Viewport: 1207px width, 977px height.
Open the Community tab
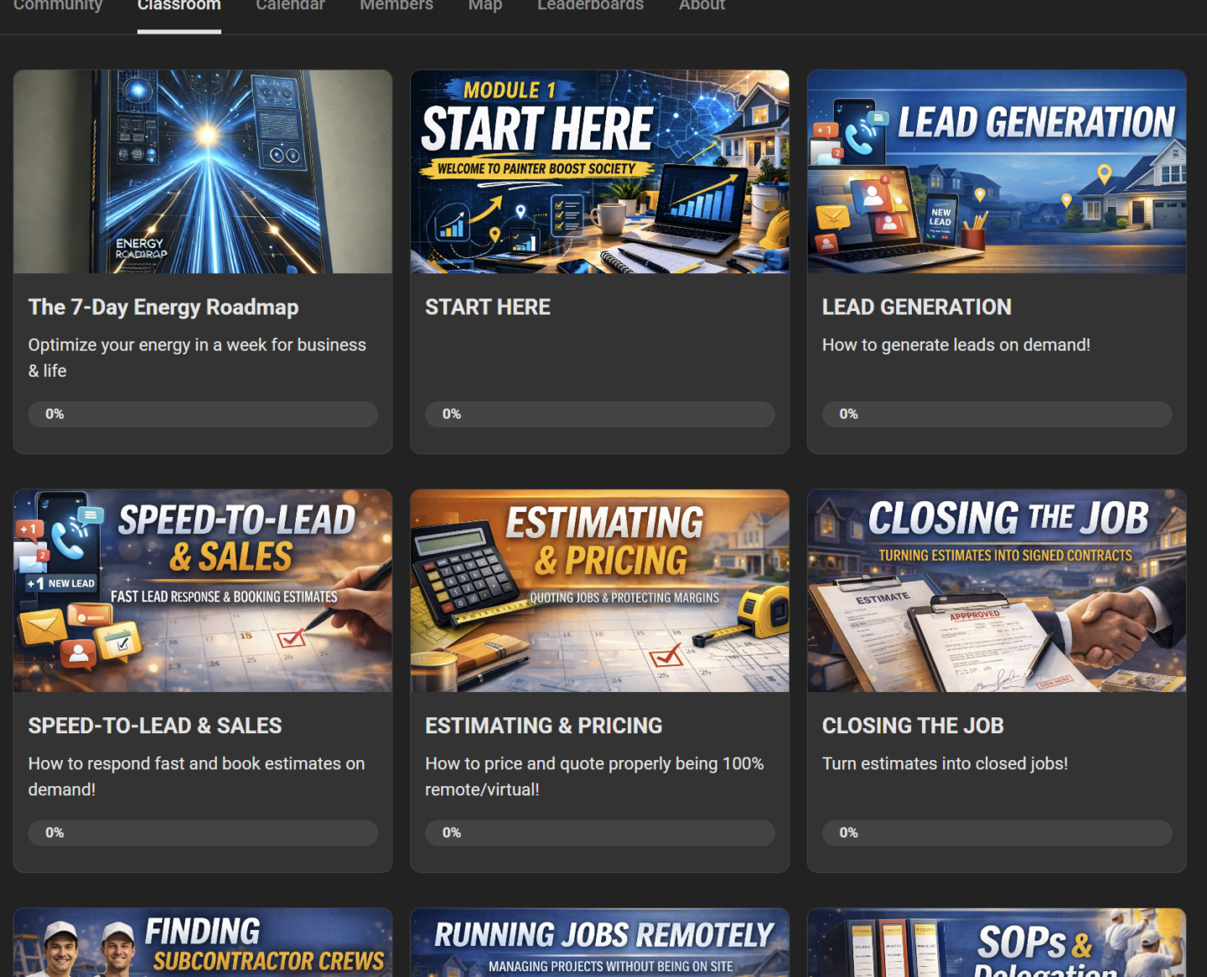tap(58, 6)
